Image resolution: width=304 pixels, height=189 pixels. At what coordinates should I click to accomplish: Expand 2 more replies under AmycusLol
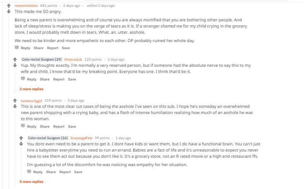(31, 89)
